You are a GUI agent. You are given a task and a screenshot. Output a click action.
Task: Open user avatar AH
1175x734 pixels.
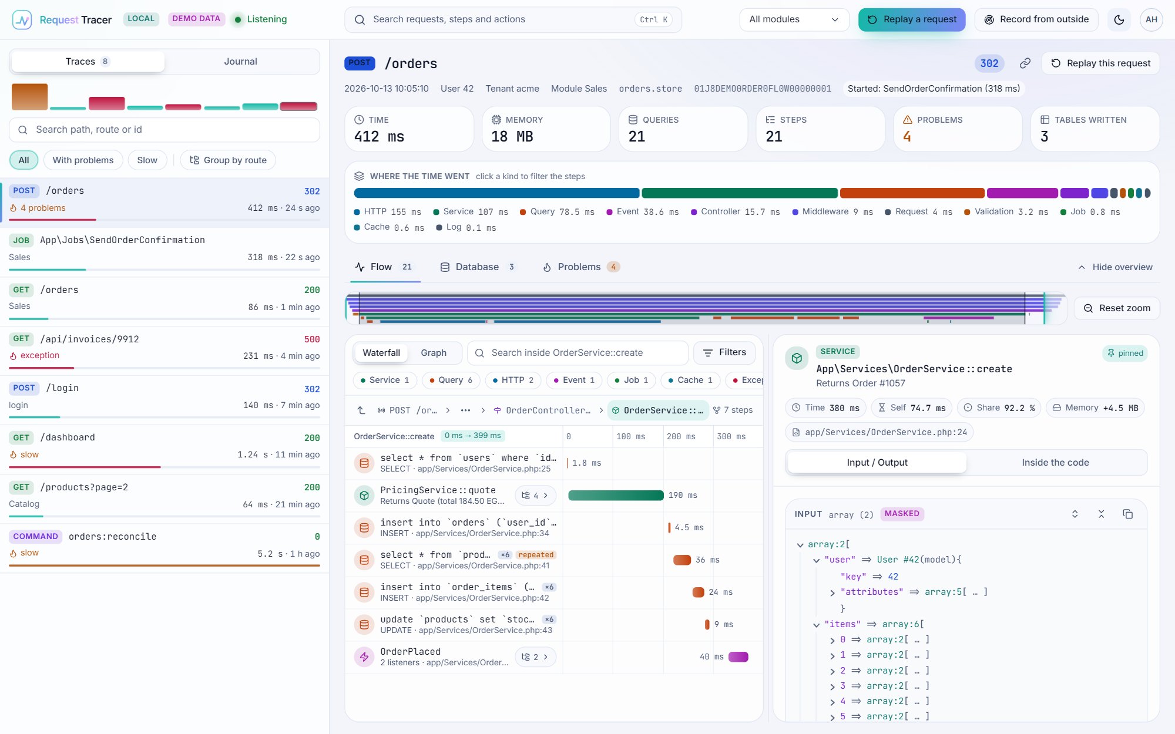pos(1151,19)
